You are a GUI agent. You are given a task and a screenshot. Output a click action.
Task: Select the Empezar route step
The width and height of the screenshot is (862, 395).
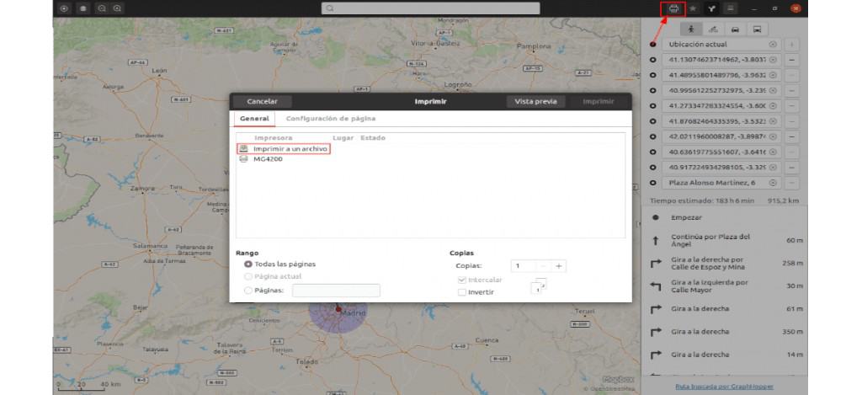pyautogui.click(x=724, y=218)
